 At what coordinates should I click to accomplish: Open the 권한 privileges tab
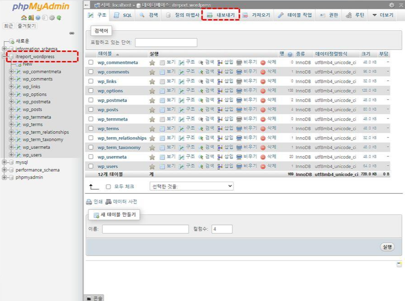(329, 15)
